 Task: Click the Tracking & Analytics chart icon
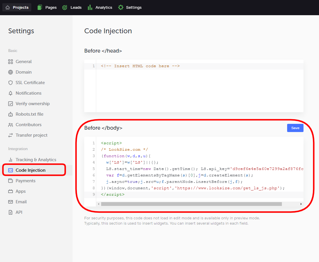10,160
